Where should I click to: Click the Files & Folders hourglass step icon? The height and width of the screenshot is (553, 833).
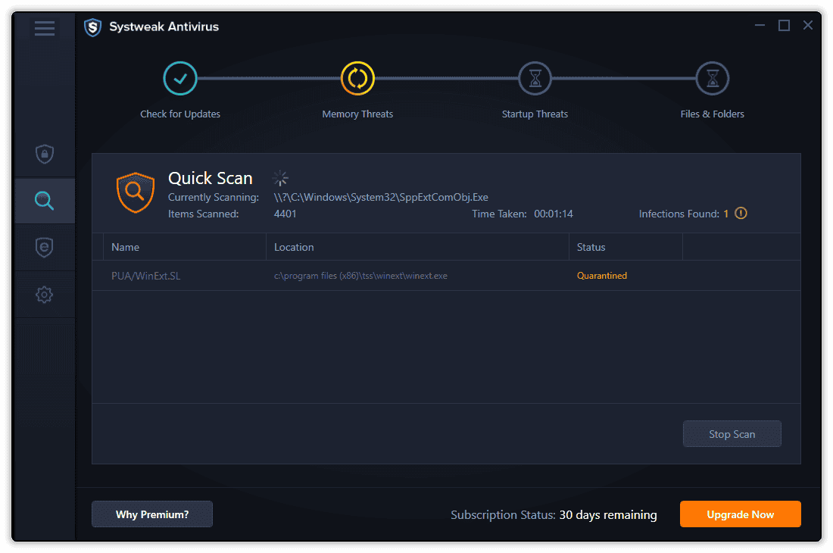pos(713,79)
